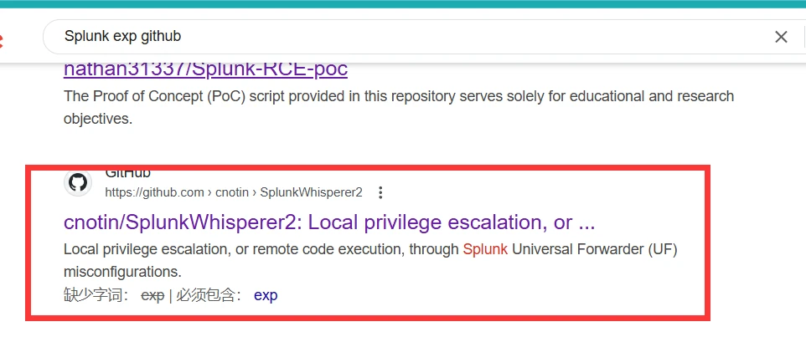Image resolution: width=806 pixels, height=337 pixels.
Task: Click 'The Proof of Concept (PoC) script' snippet
Action: pyautogui.click(x=399, y=107)
